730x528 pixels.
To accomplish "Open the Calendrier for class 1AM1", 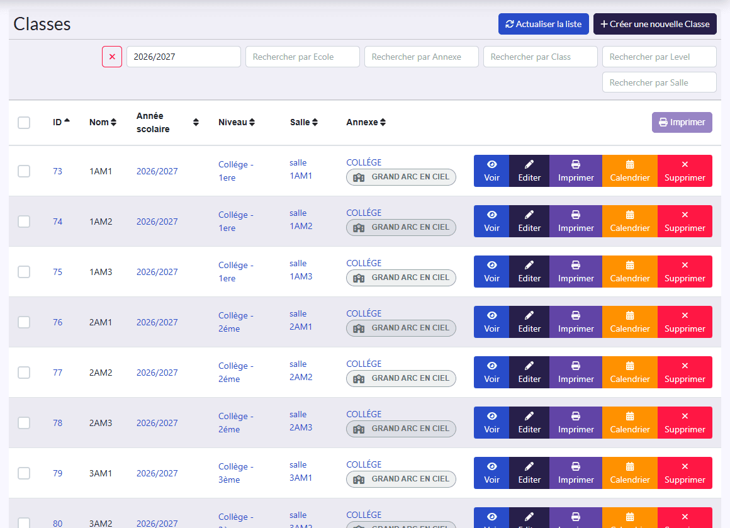I will 630,171.
